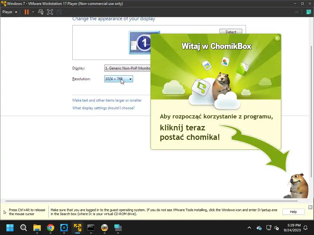Screen dimensions: 314x235
Task: Click the Help button in VMware hint bar
Action: (x=293, y=212)
